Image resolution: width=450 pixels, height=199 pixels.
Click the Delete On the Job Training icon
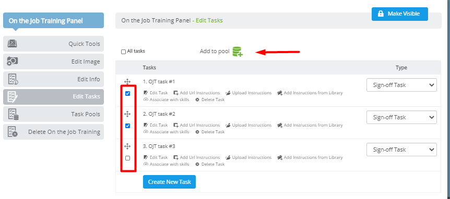13,132
